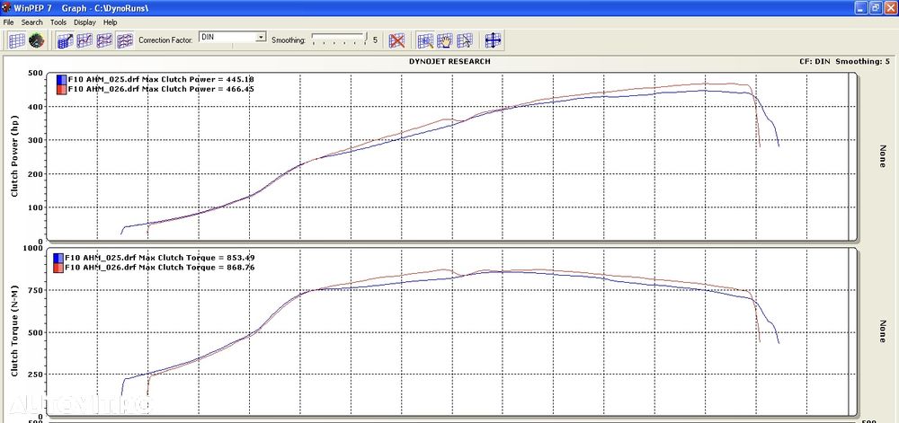899x423 pixels.
Task: Click the red AHM_026 torque legend swatch
Action: click(x=58, y=268)
